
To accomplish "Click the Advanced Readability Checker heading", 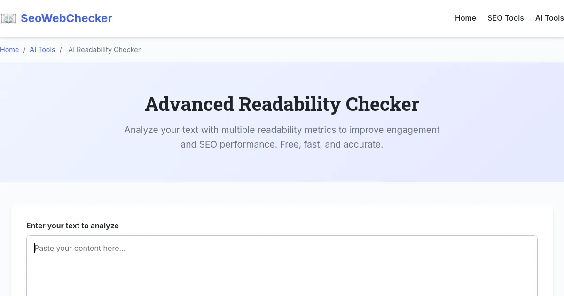I will [282, 104].
